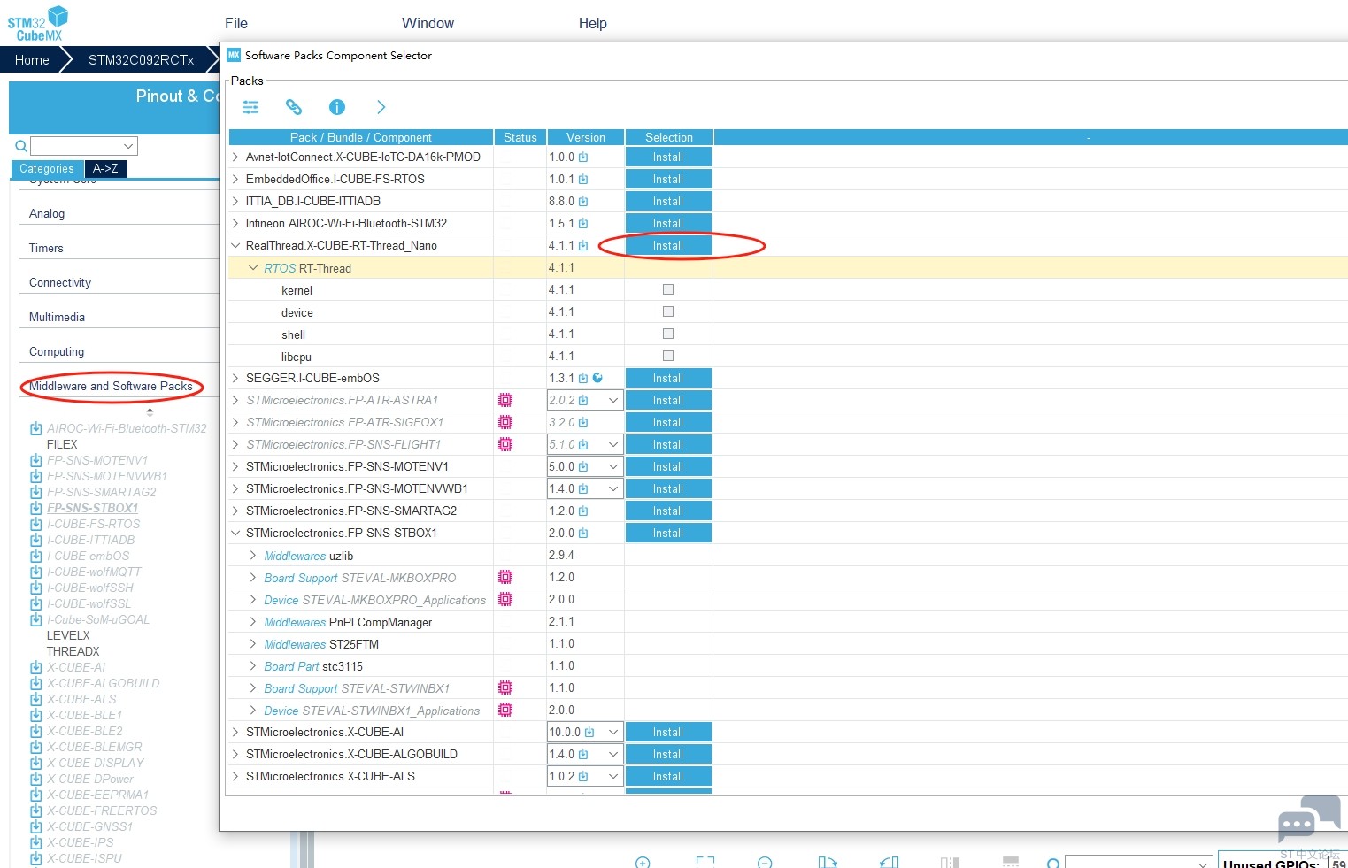
Task: Open the filter settings icon in Packs toolbar
Action: (250, 107)
